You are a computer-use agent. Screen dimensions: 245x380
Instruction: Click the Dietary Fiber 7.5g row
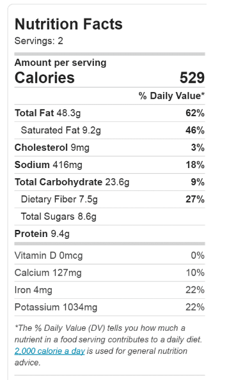click(x=110, y=199)
